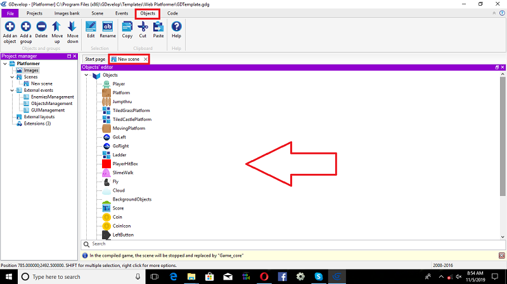The image size is (507, 284).
Task: Switch to the Code ribbon tab
Action: 172,13
